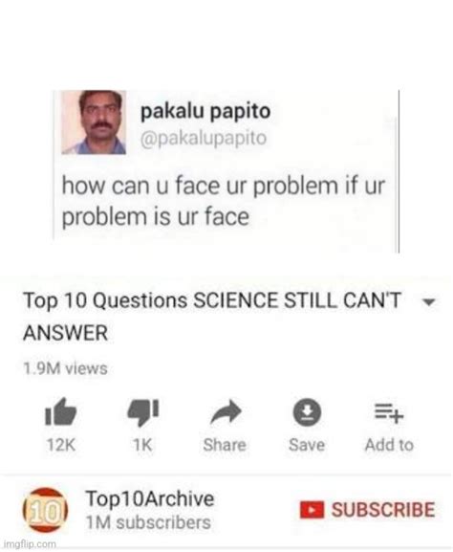
Task: Click the Share label
Action: (x=225, y=445)
